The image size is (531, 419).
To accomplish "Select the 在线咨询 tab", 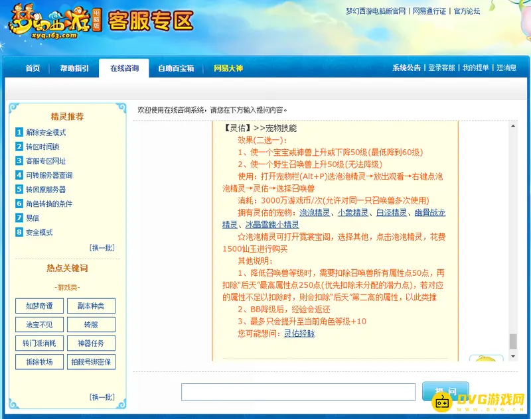I will click(124, 68).
